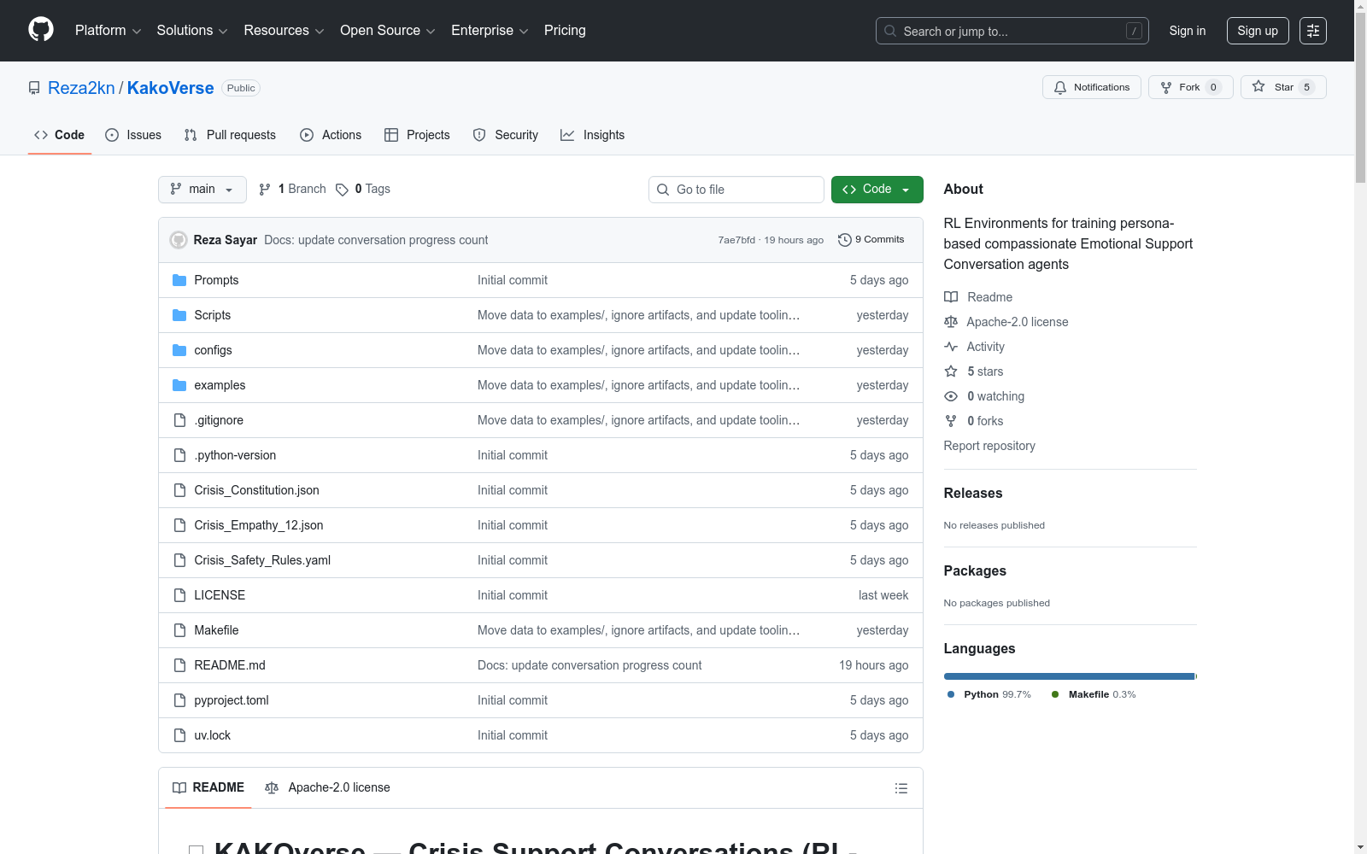This screenshot has width=1367, height=854.
Task: Click the Makefile file icon
Action: pos(179,630)
